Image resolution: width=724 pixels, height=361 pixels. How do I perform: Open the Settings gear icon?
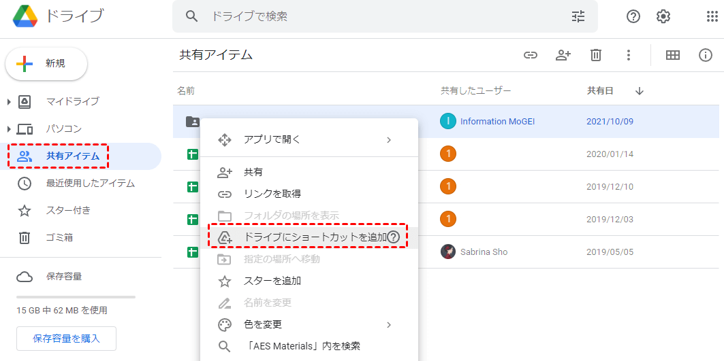click(663, 16)
